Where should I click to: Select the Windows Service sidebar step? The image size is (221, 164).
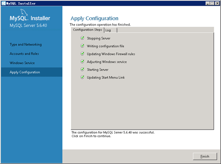coord(22,63)
